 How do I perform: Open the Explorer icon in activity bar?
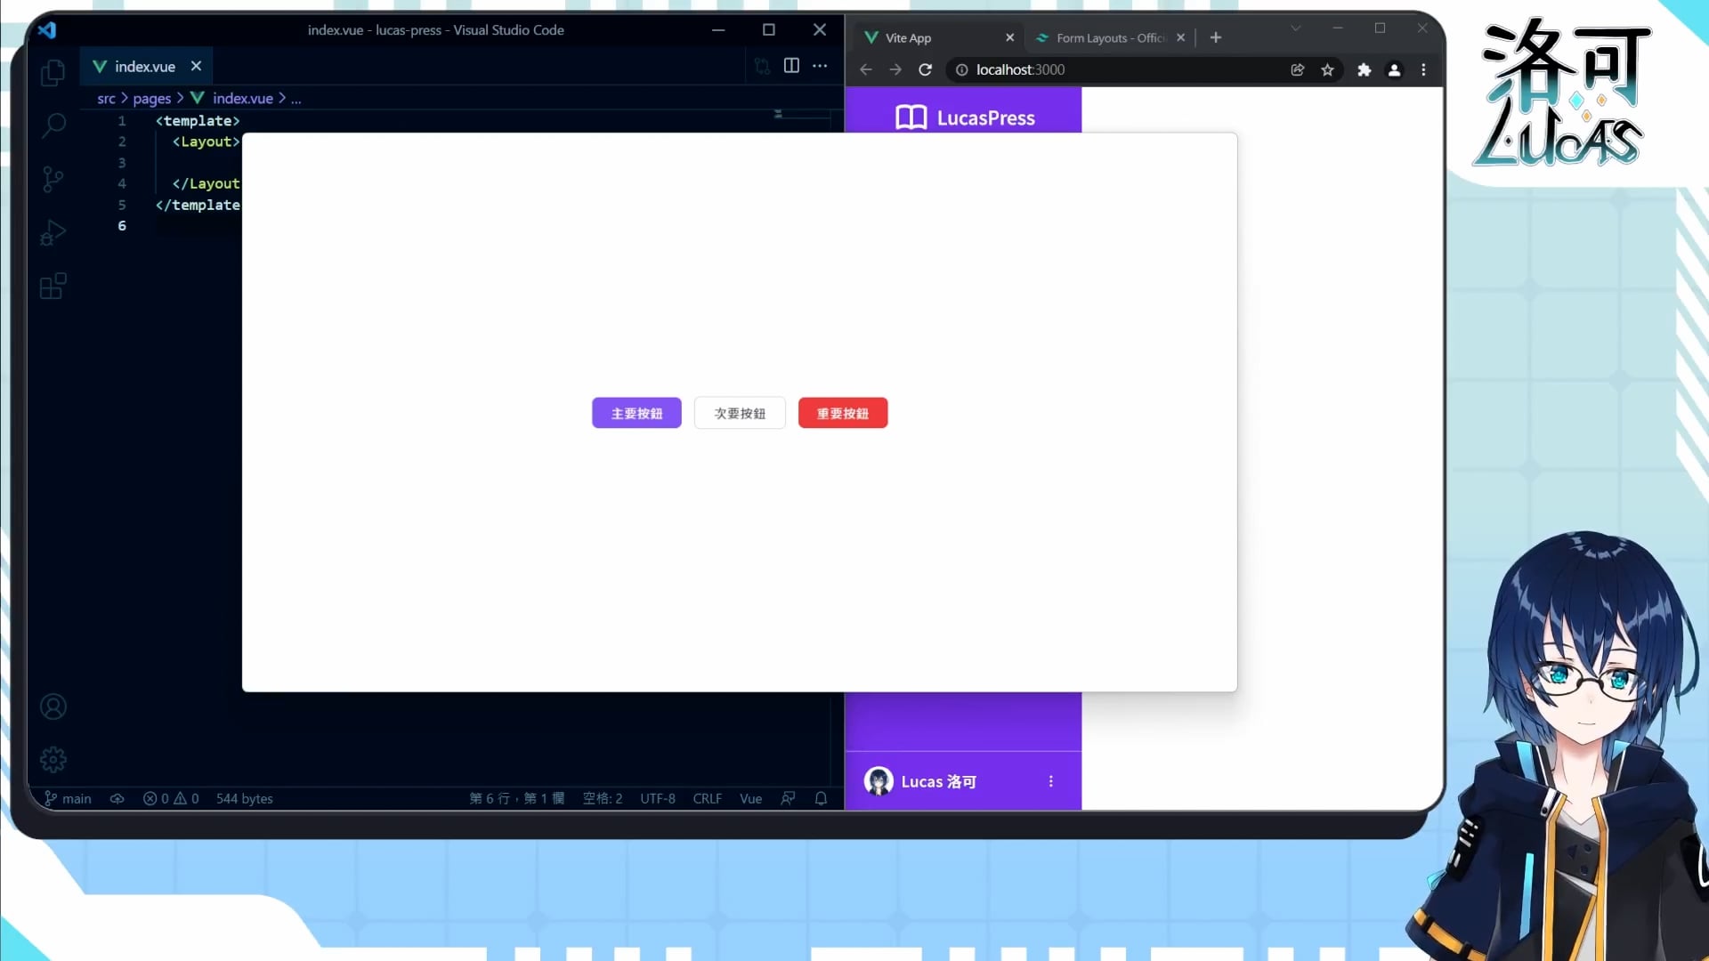pos(53,73)
